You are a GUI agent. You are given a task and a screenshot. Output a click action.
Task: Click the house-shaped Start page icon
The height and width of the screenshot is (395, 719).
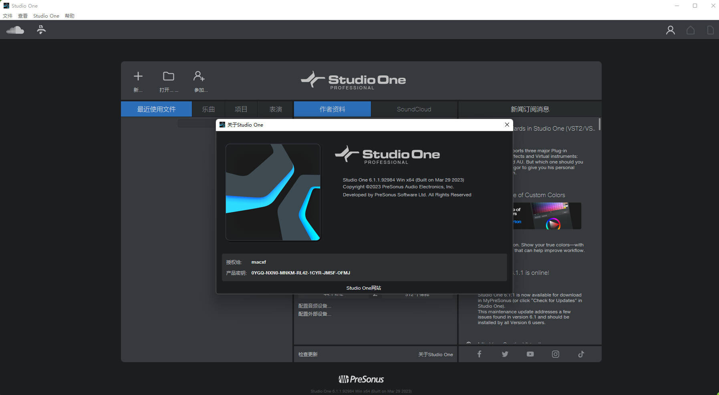(x=691, y=30)
